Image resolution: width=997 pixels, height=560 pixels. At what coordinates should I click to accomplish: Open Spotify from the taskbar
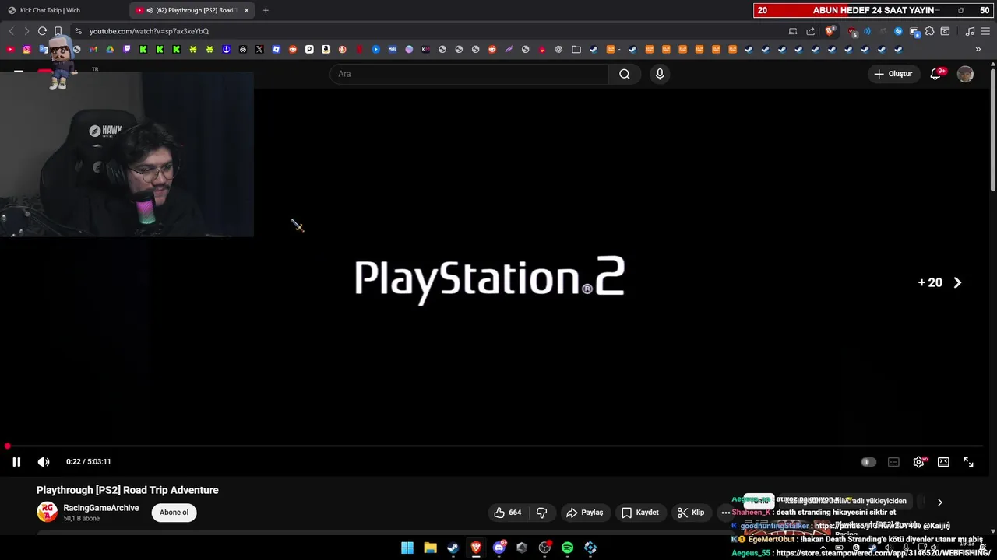click(567, 548)
